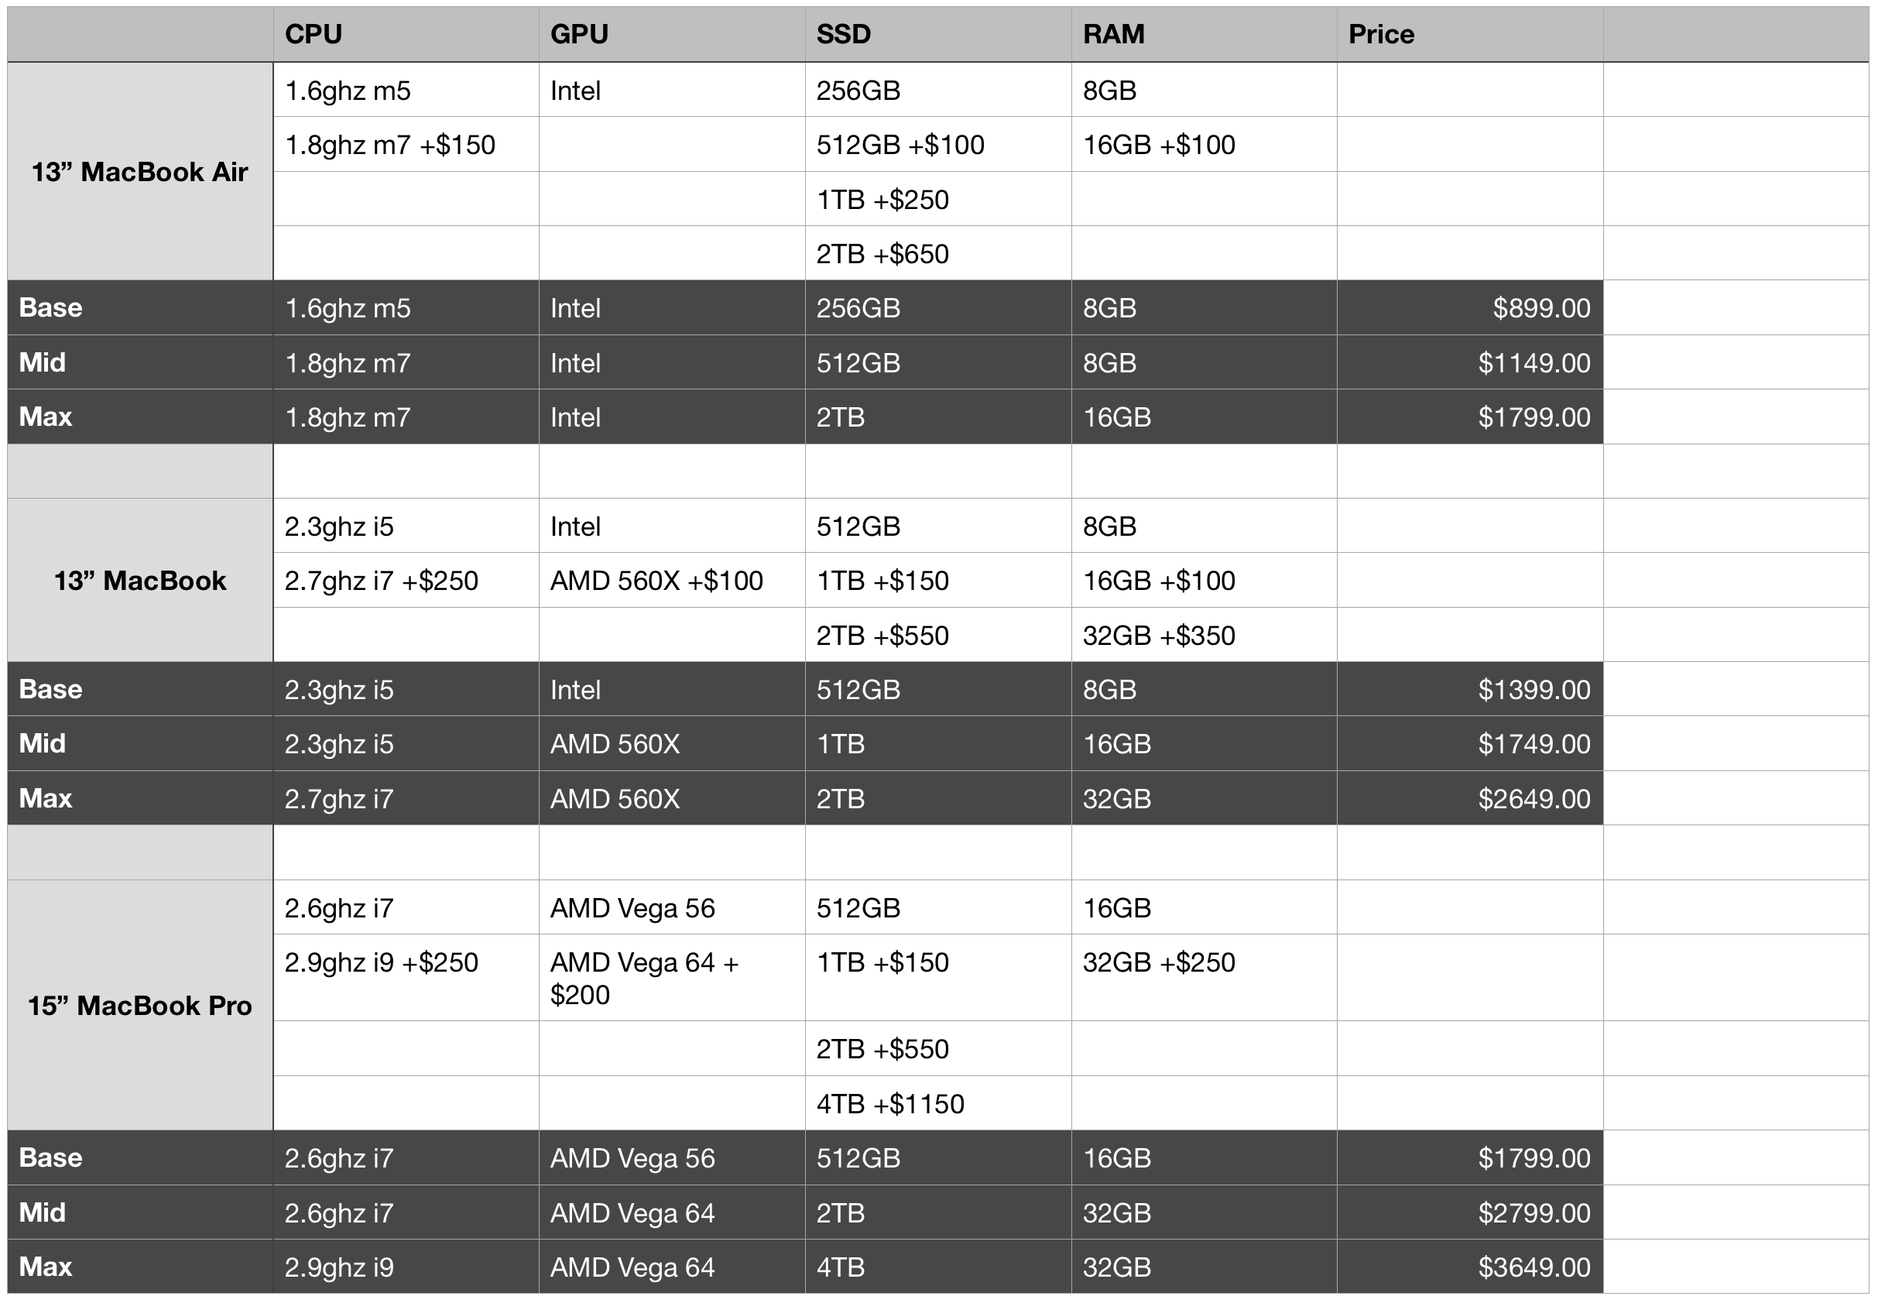Select the $1149.00 price cell

[x=1470, y=362]
